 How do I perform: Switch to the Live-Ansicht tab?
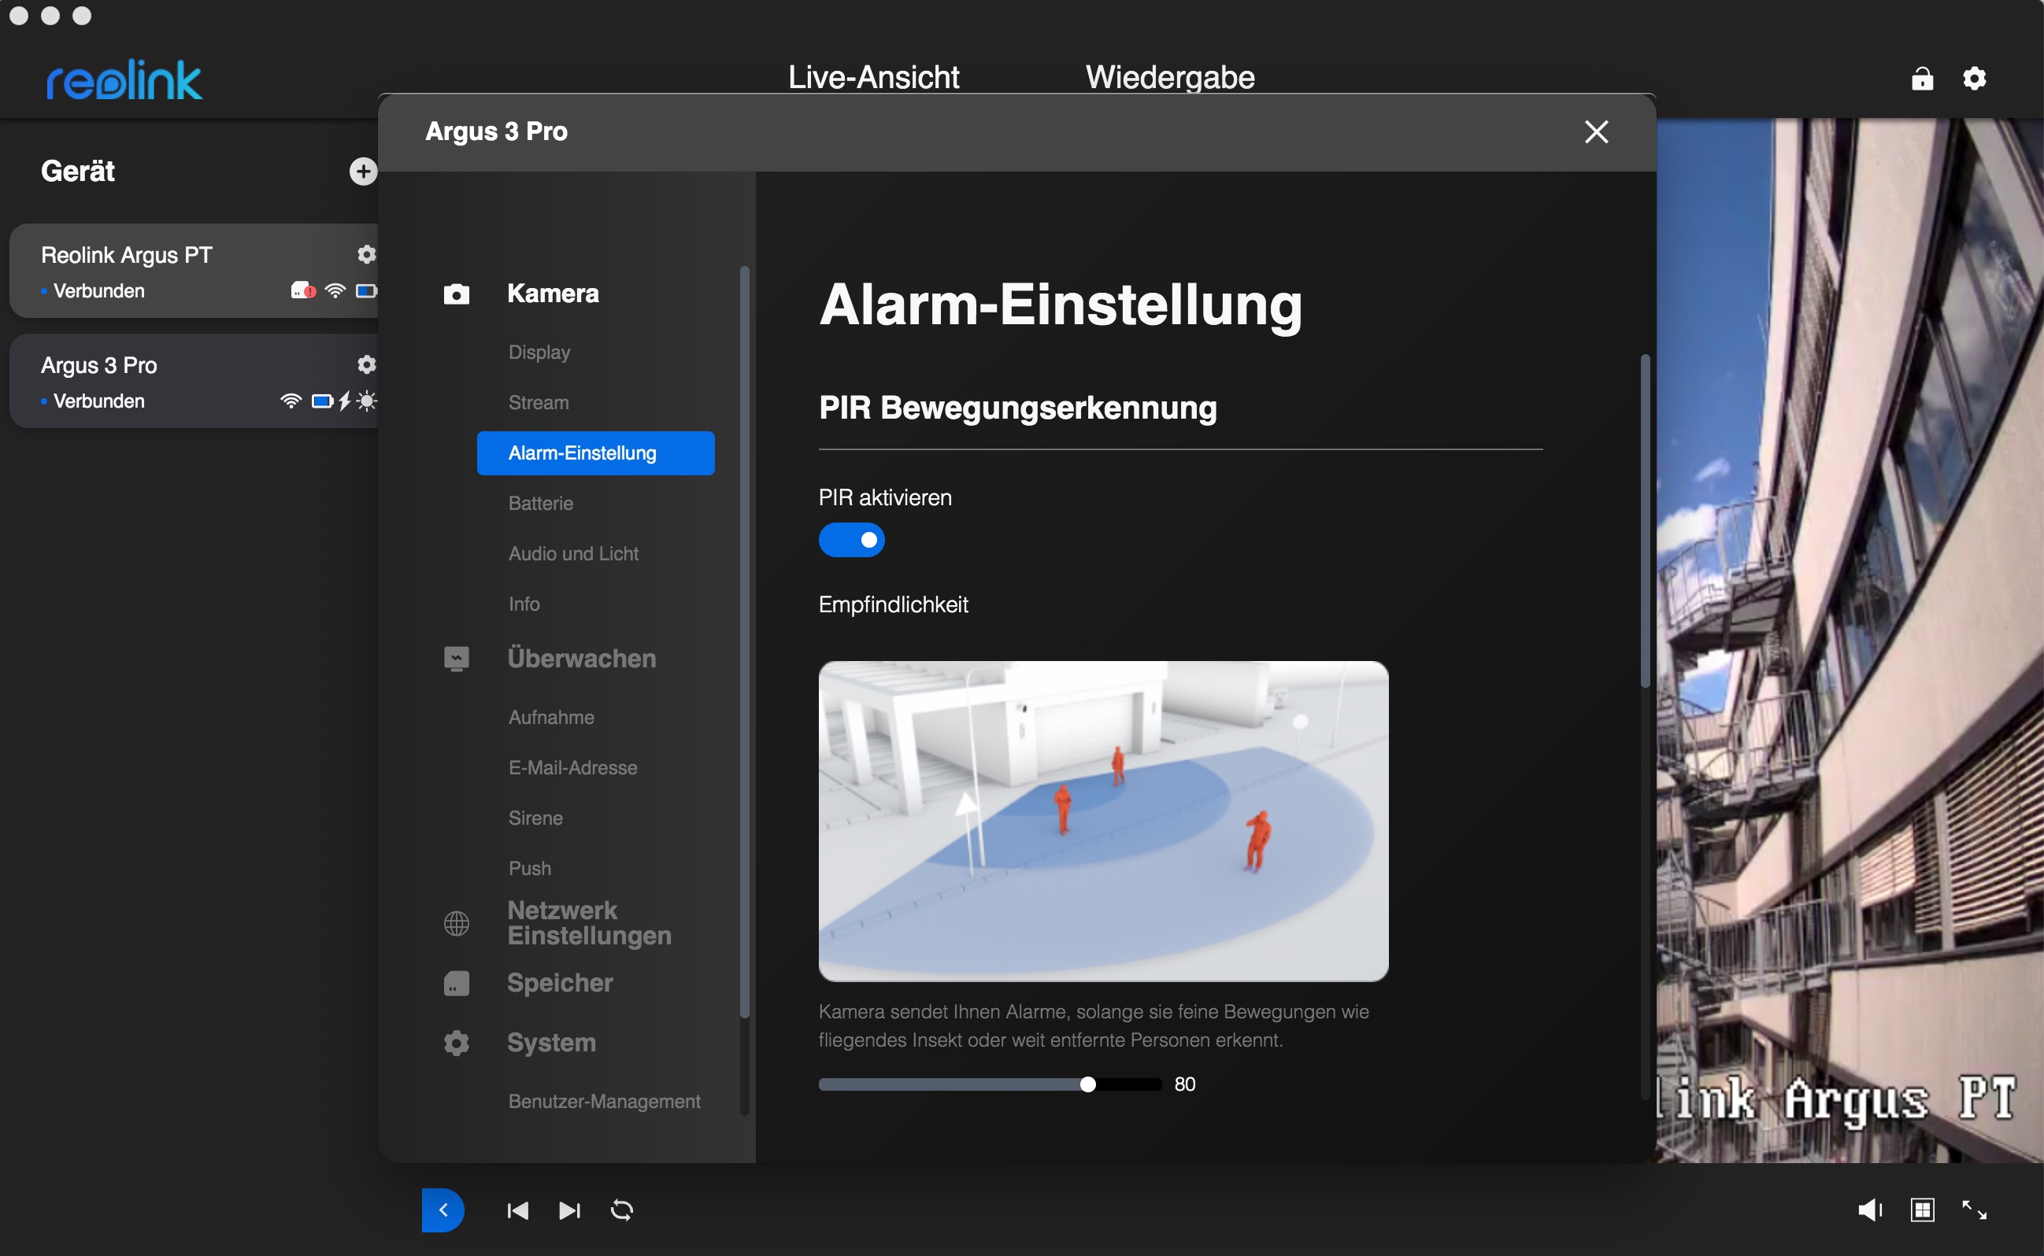coord(873,77)
